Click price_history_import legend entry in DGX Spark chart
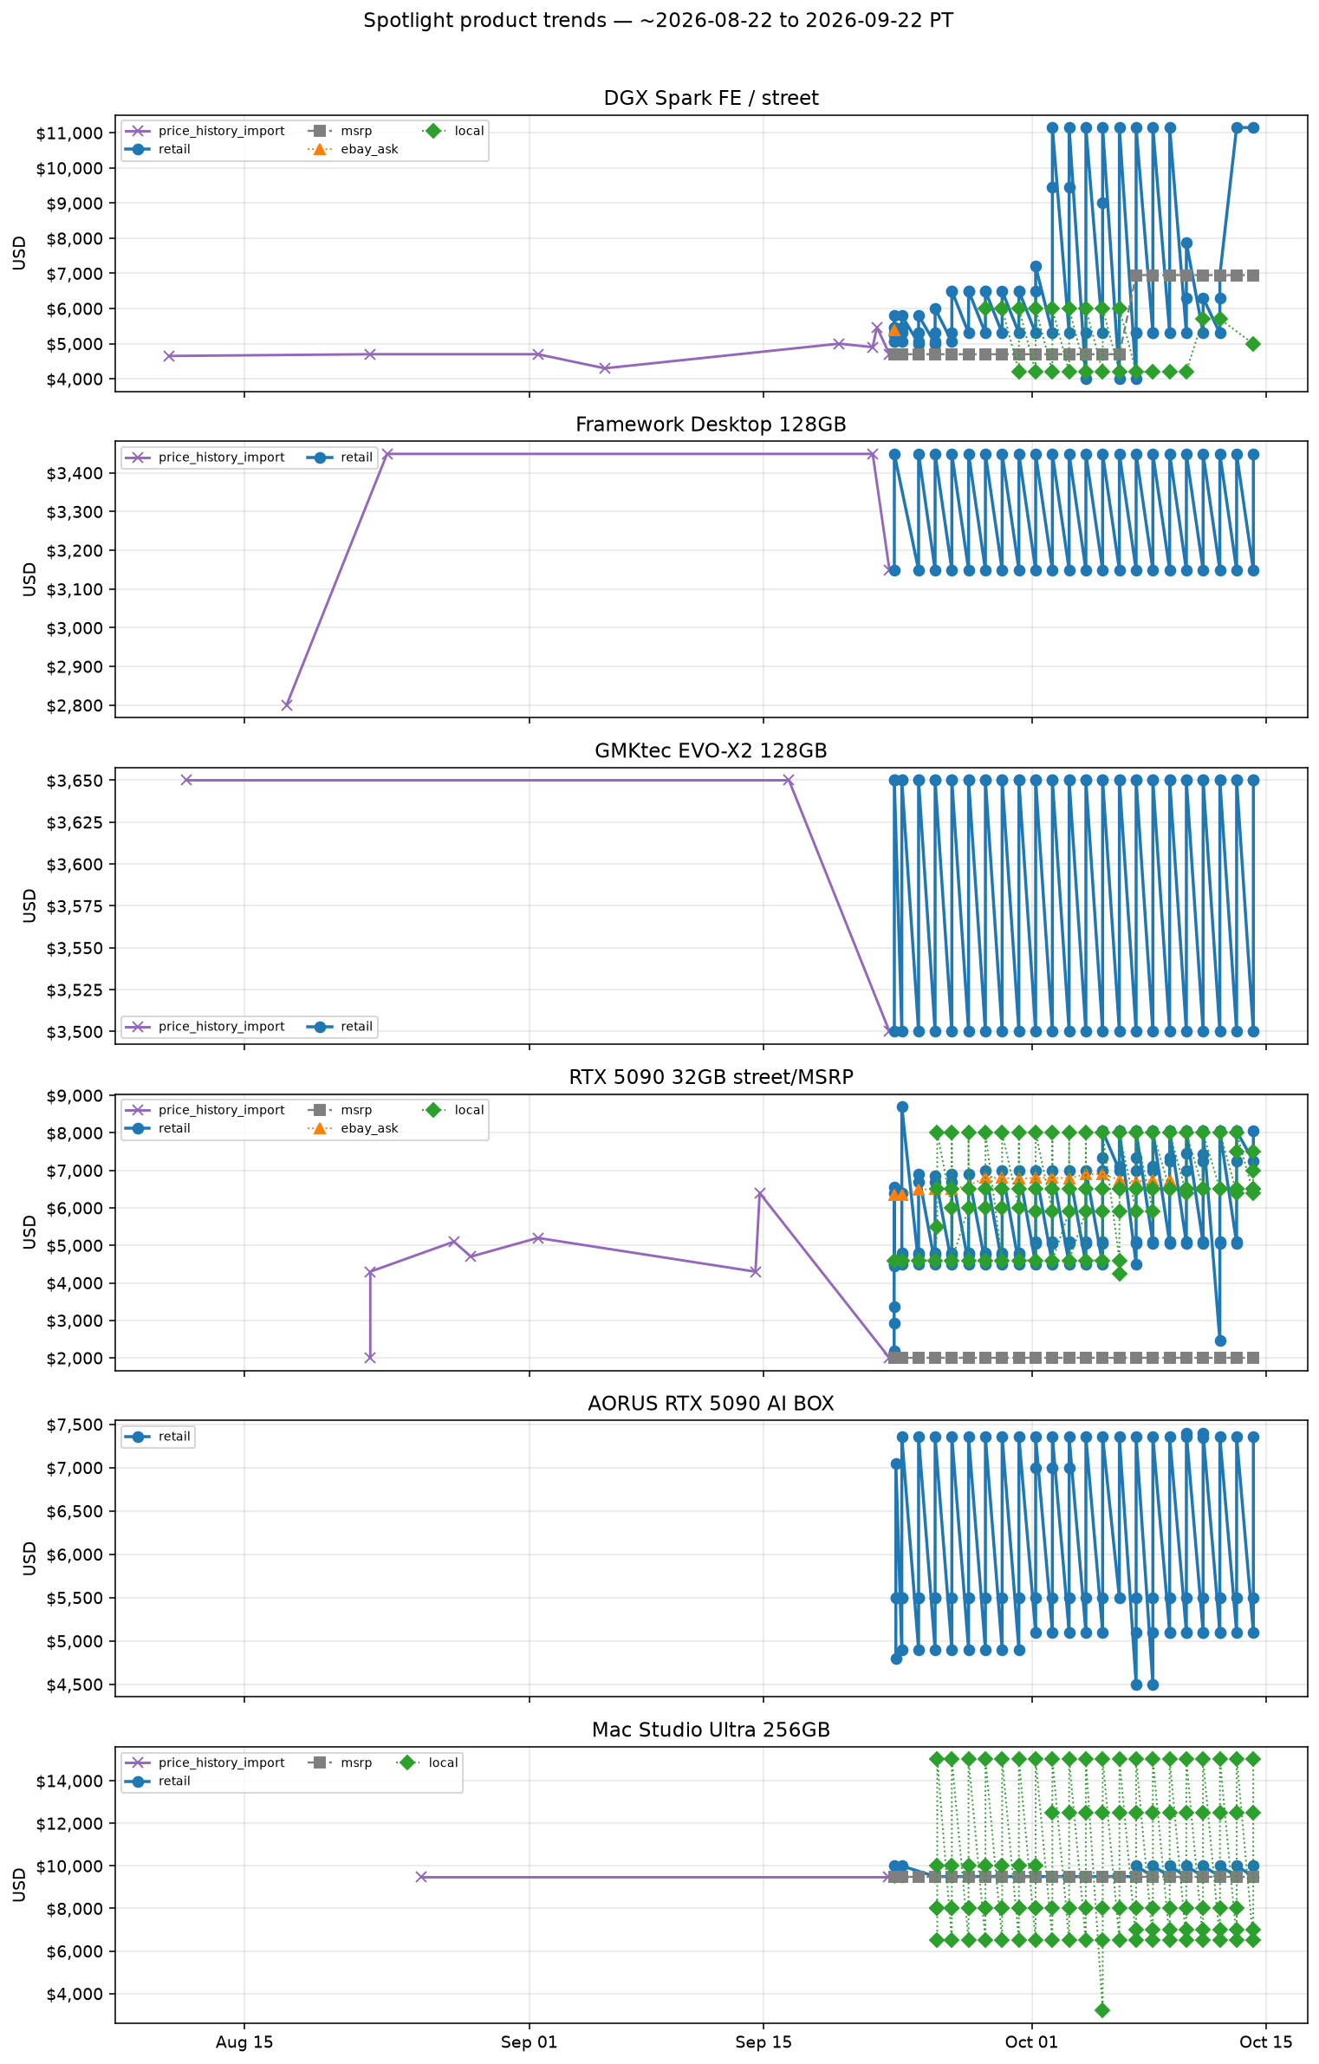This screenshot has width=1319, height=2064. 205,131
